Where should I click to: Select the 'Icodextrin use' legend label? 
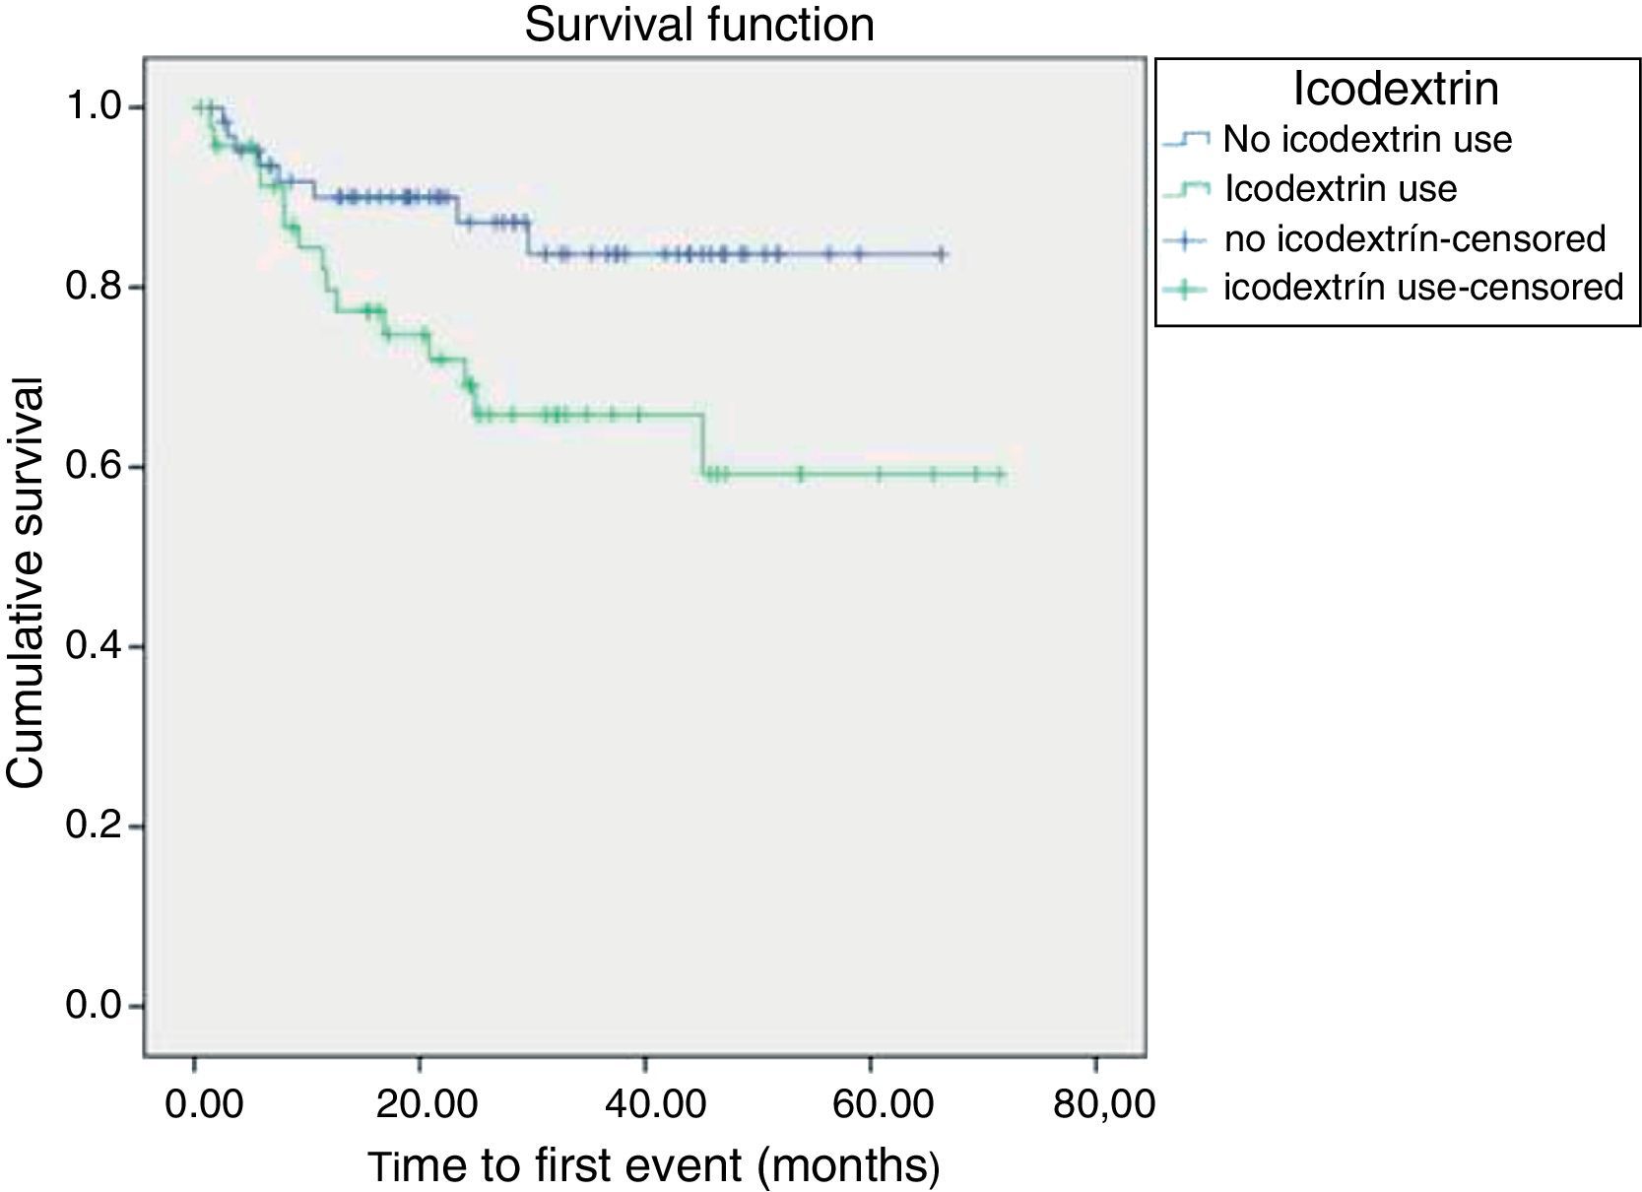tap(1341, 188)
